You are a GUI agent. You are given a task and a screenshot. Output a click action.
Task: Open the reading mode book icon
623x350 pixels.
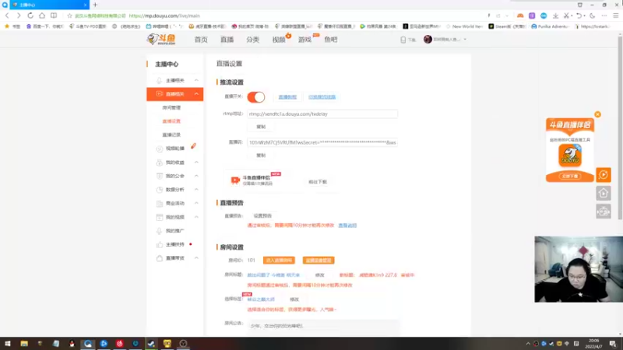coord(54,16)
